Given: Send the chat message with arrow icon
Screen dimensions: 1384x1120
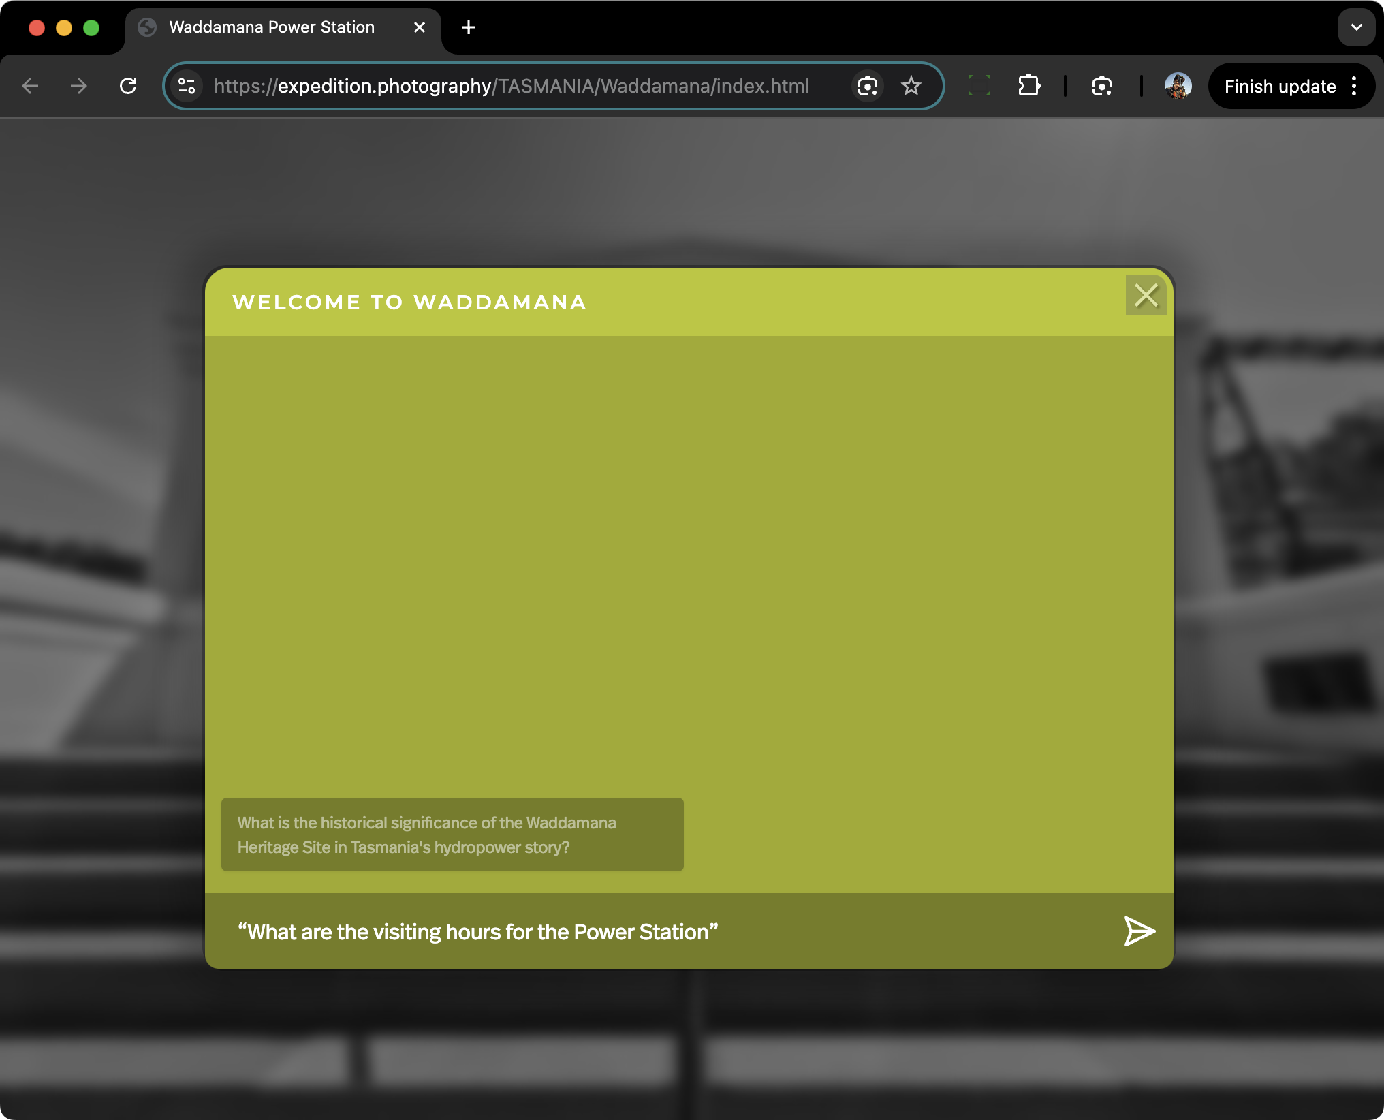Looking at the screenshot, I should click(1139, 931).
